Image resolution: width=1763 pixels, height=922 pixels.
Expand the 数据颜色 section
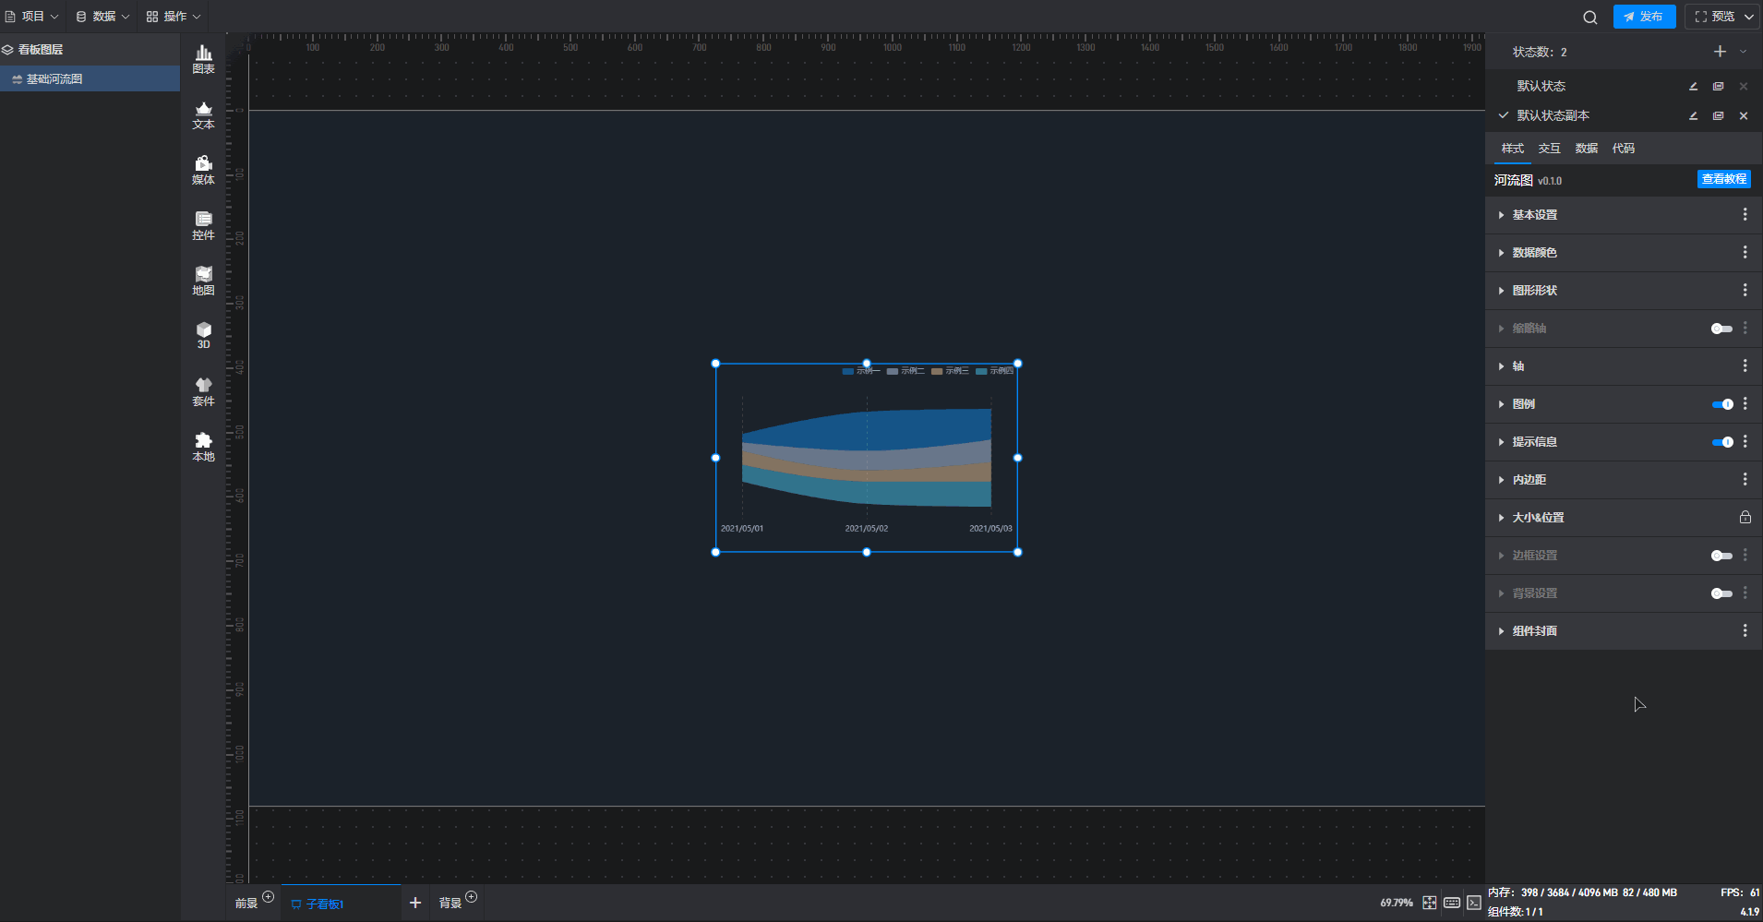point(1534,253)
